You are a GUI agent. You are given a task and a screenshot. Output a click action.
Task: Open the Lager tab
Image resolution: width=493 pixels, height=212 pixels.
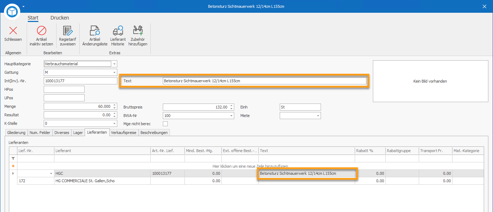point(78,133)
